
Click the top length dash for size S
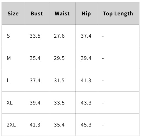click(x=103, y=36)
